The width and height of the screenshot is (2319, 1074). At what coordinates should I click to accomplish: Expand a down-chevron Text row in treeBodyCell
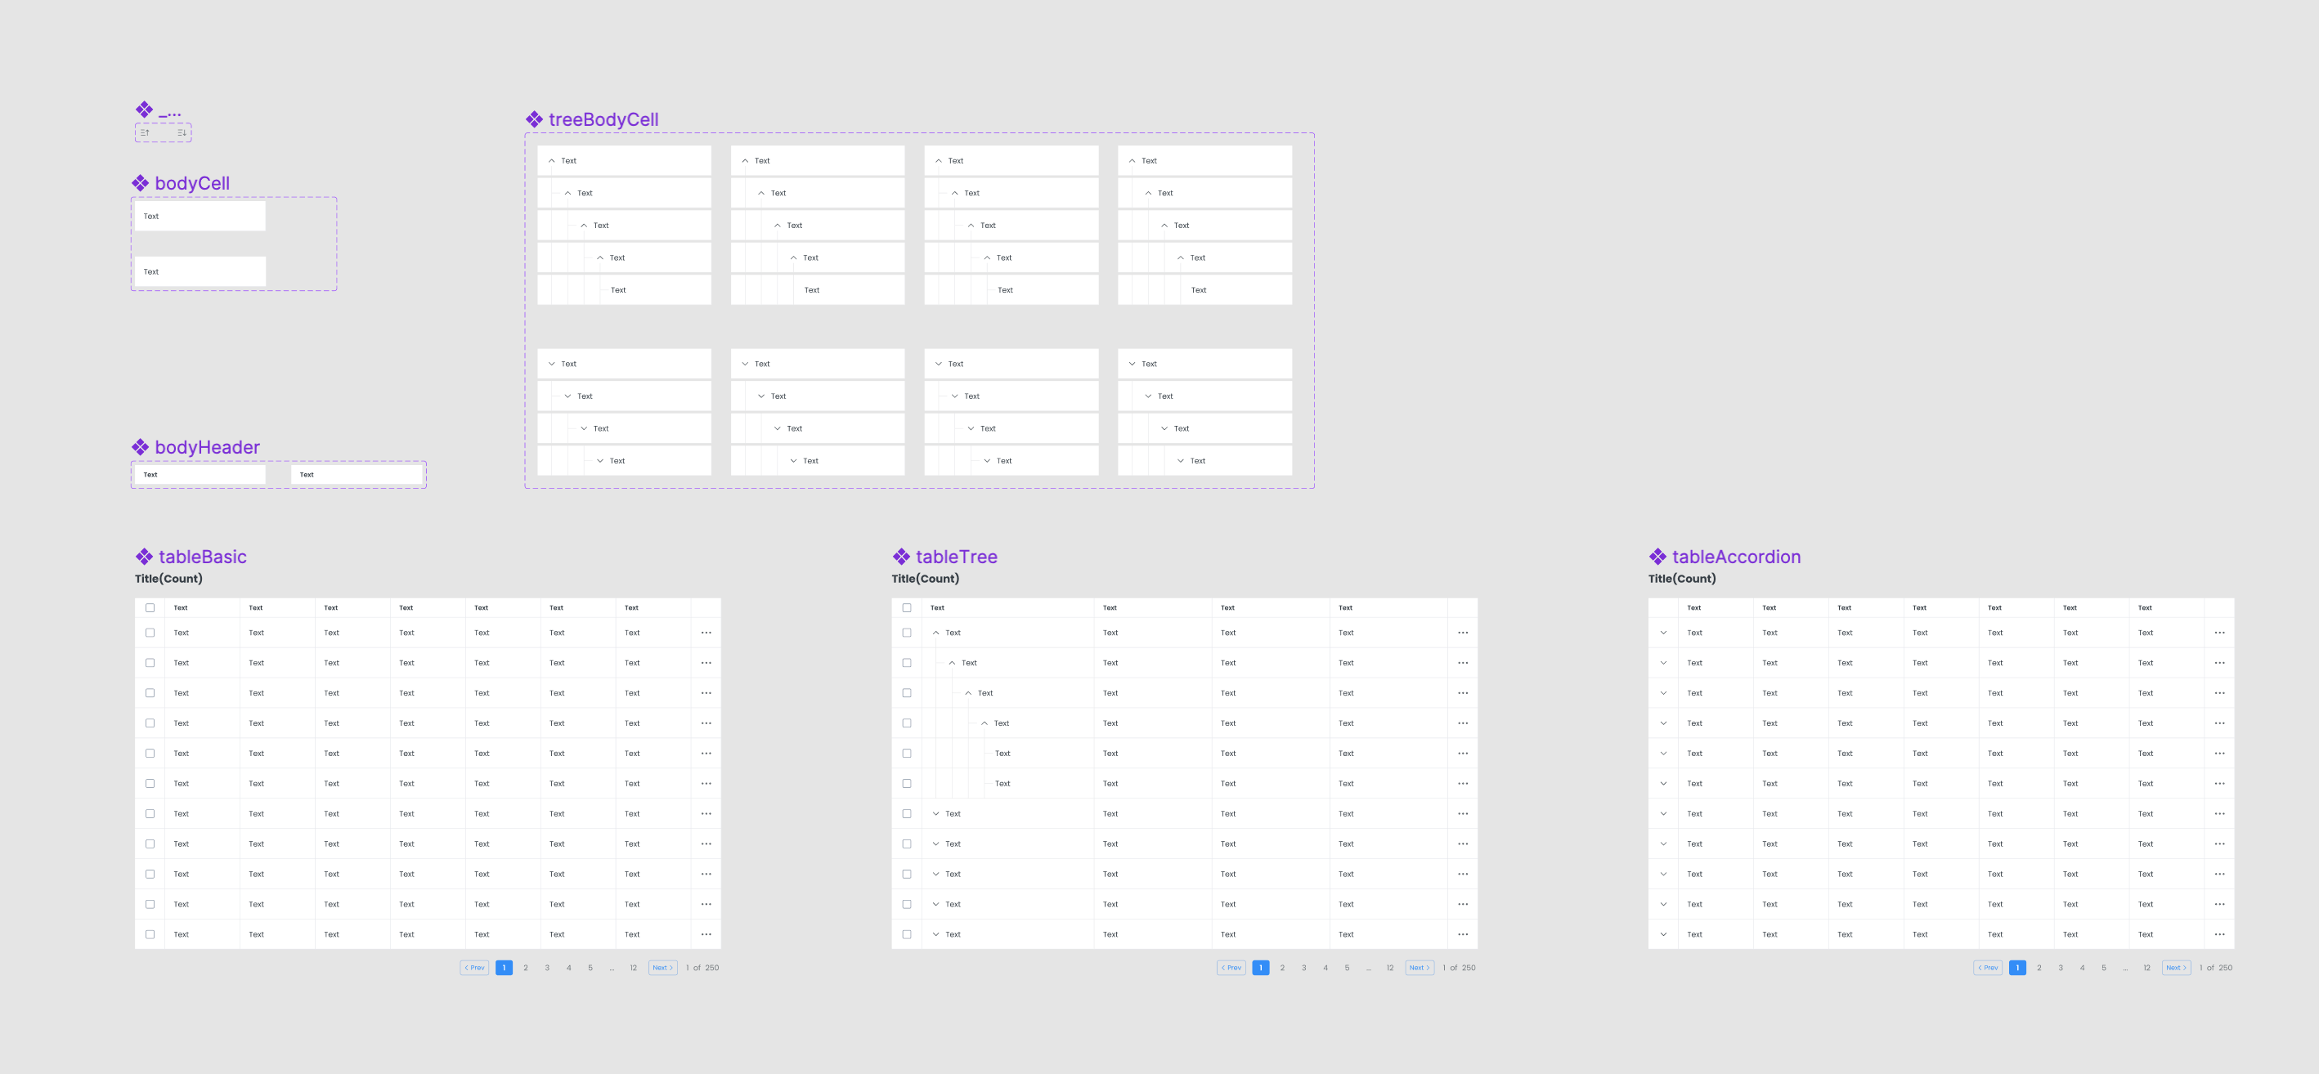(552, 364)
